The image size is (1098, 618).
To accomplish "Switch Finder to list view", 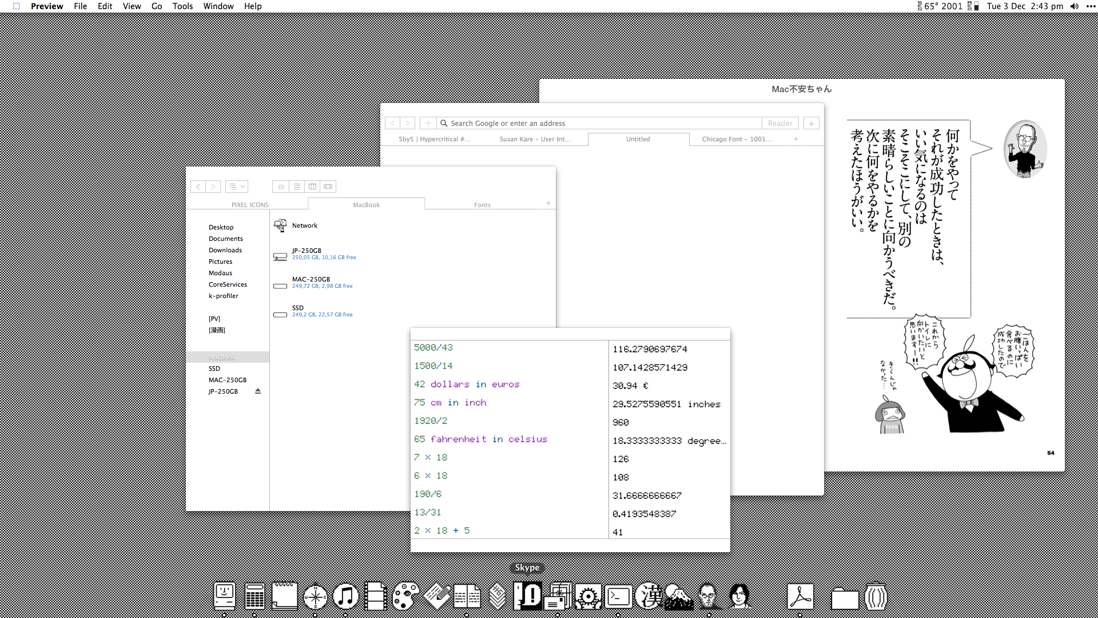I will coord(297,187).
